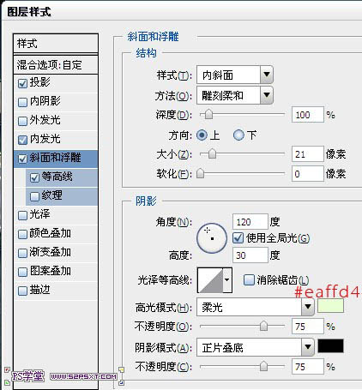The height and width of the screenshot is (390, 362).
Task: Click the 软化 soften slider handle
Action: coord(201,173)
